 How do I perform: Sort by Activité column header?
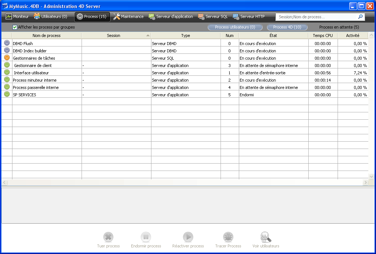[x=353, y=36]
